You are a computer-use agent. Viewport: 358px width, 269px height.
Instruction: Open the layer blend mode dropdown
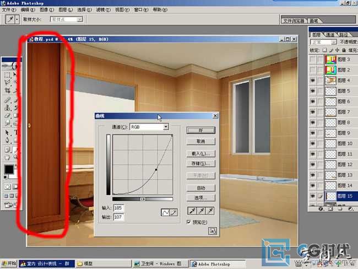coord(323,42)
